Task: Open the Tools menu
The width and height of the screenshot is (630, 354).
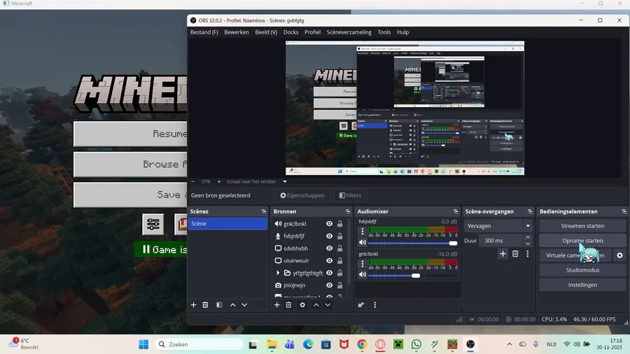Action: [384, 32]
